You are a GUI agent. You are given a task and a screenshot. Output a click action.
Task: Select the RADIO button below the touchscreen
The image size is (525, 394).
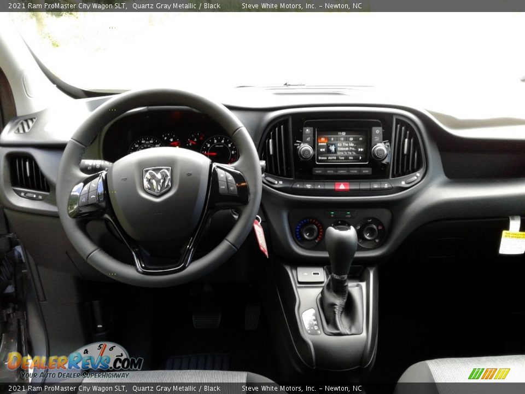(x=318, y=171)
